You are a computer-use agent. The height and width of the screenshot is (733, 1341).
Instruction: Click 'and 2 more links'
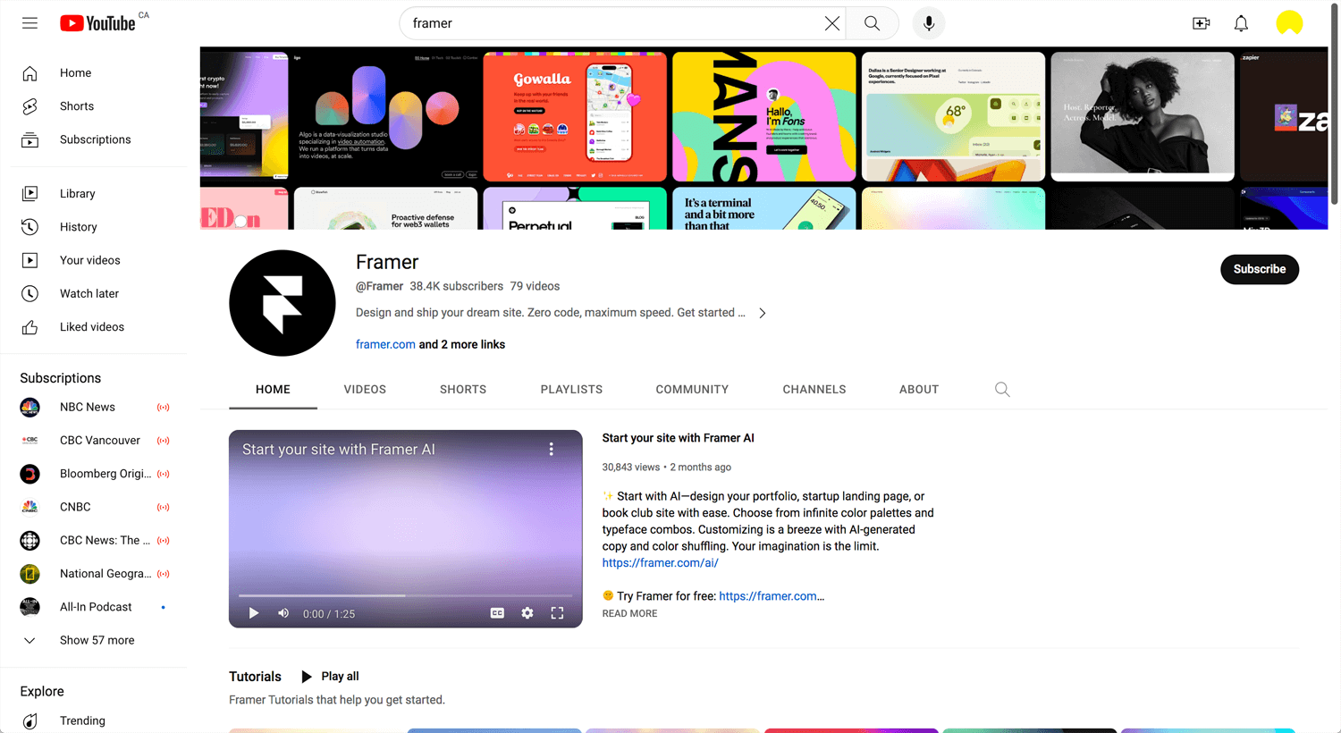462,344
